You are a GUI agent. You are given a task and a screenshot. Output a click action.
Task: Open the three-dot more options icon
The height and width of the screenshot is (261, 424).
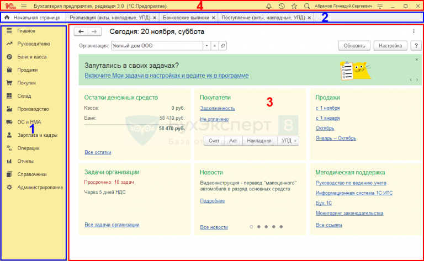point(414,31)
